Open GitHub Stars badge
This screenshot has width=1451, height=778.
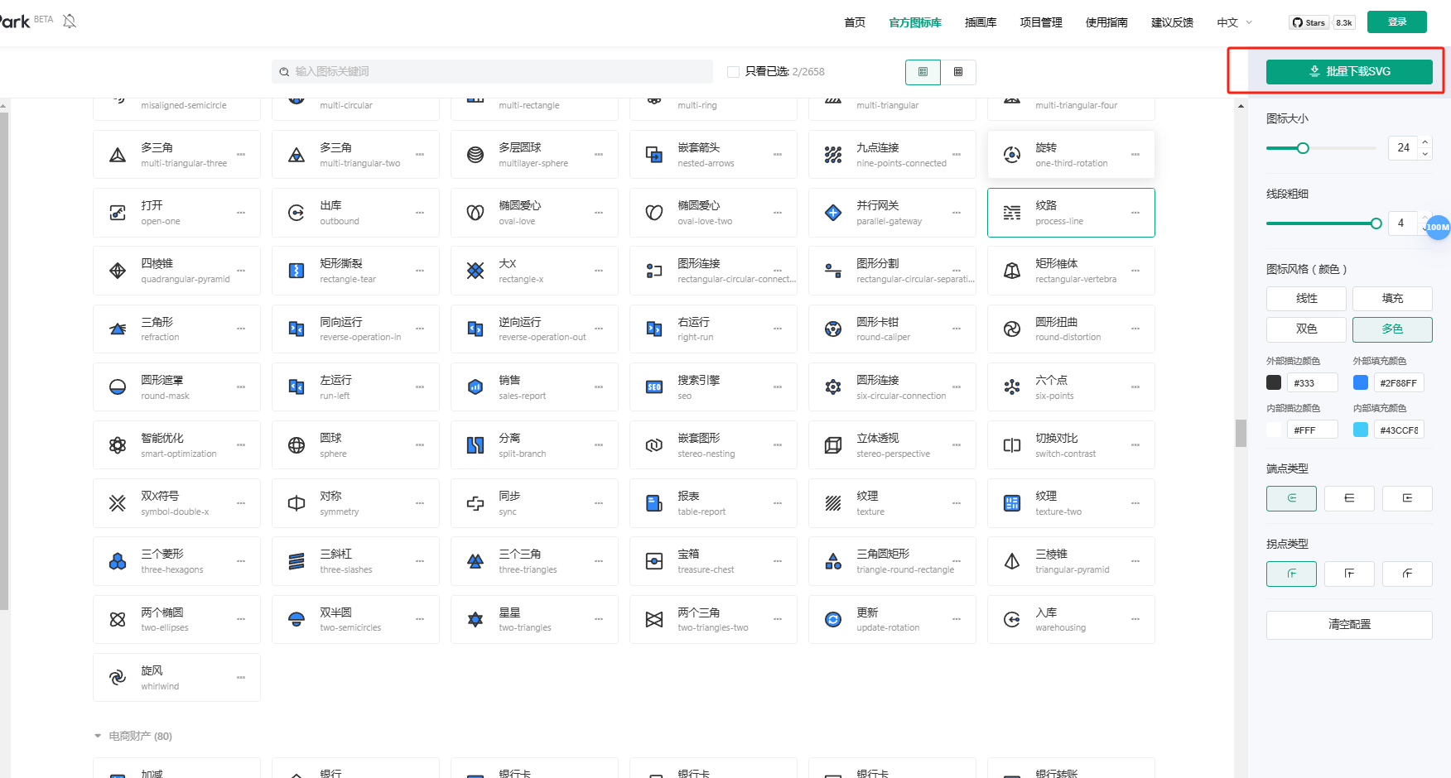tap(1323, 22)
